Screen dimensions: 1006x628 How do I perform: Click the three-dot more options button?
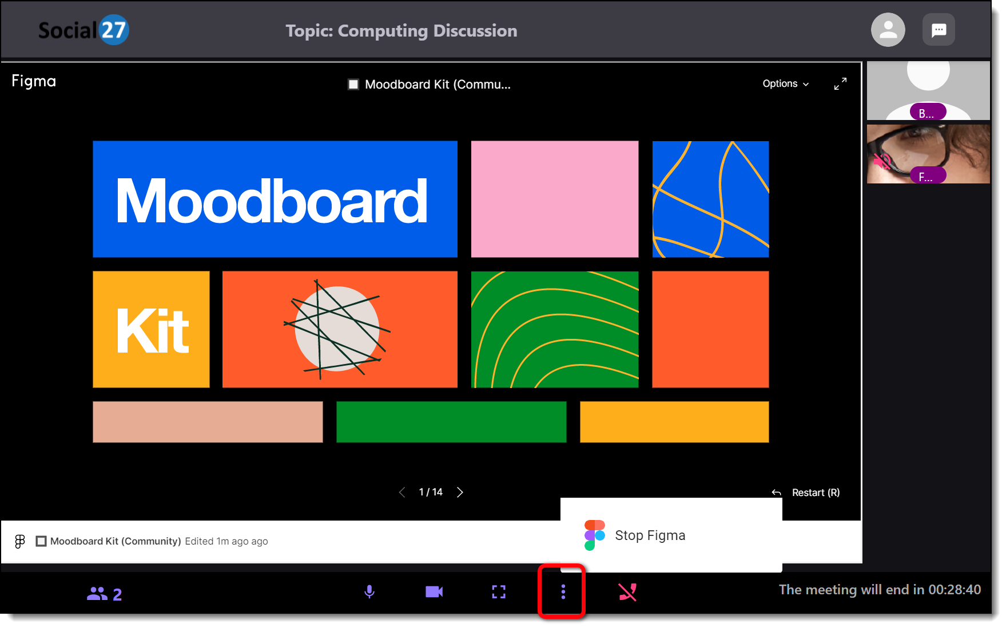[563, 592]
